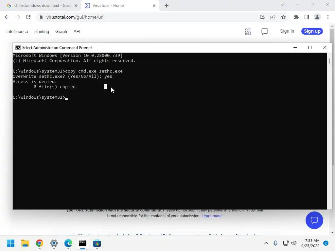The height and width of the screenshot is (251, 335).
Task: Open VirusTotal notifications speech bubble icon
Action: [x=264, y=32]
